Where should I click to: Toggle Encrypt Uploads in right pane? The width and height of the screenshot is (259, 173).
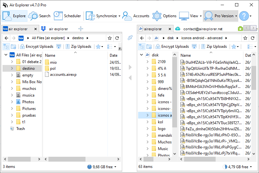(x=172, y=47)
